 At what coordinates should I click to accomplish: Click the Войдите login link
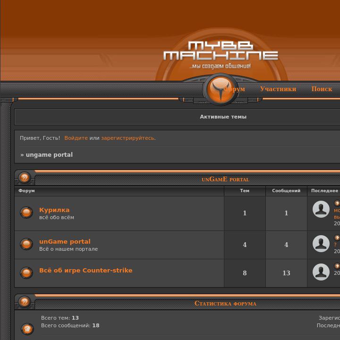[x=76, y=138]
